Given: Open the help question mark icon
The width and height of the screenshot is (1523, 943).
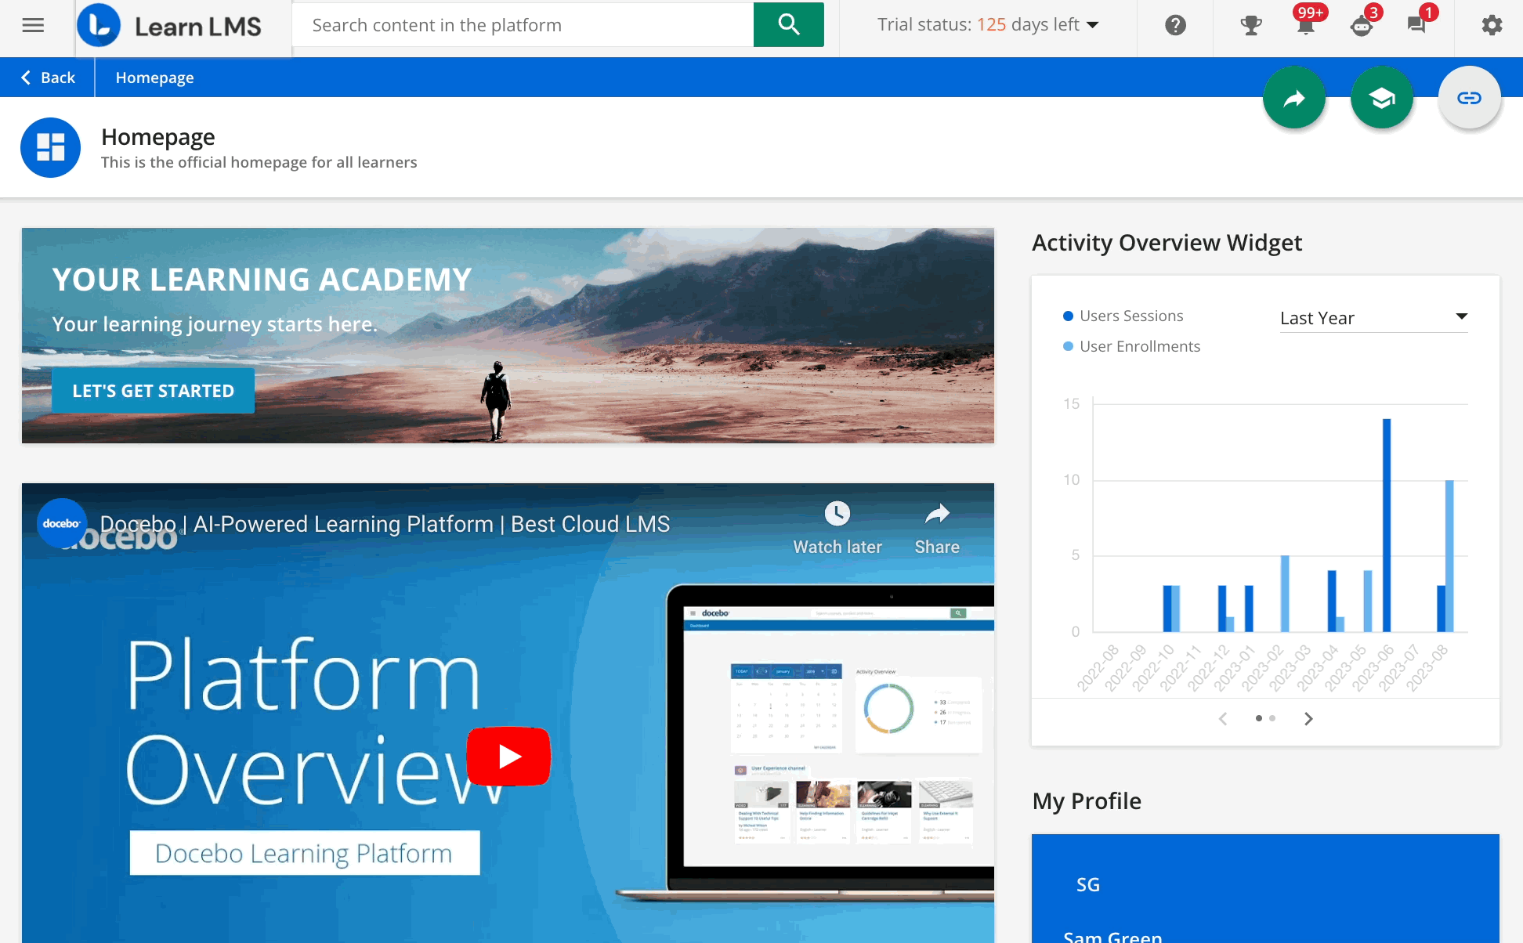Looking at the screenshot, I should tap(1175, 26).
